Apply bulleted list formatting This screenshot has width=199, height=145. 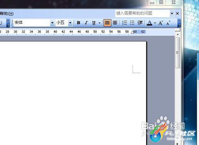pyautogui.click(x=132, y=23)
